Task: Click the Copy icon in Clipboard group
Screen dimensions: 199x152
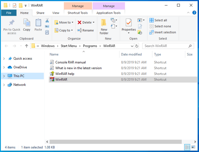Action: (x=27, y=22)
